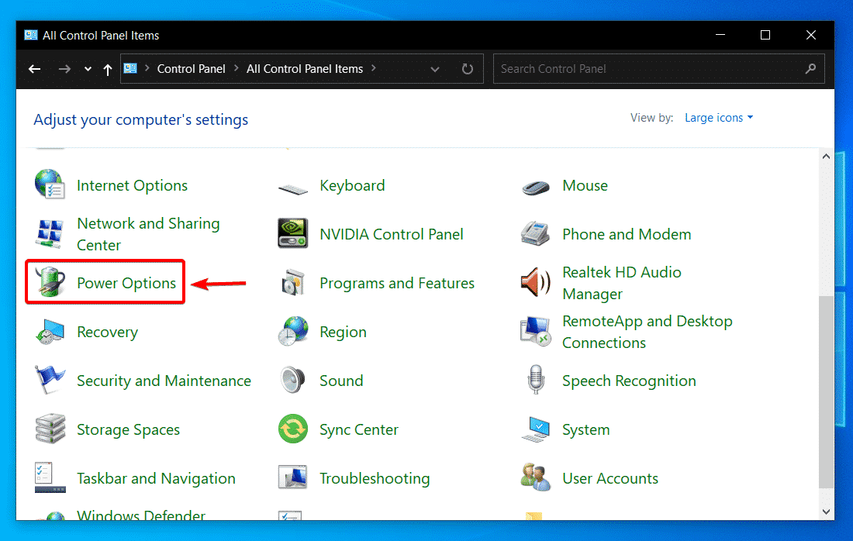Open the Power Options link
853x541 pixels.
(126, 283)
